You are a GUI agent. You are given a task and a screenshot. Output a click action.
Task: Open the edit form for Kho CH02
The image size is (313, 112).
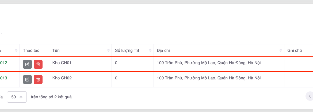pyautogui.click(x=27, y=79)
